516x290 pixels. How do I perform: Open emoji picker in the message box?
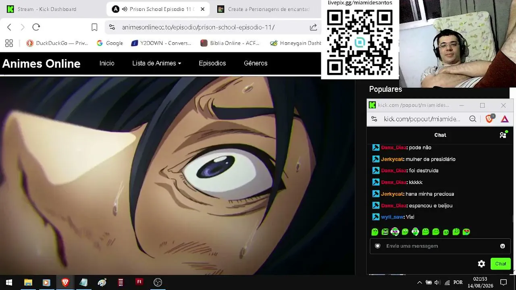tap(502, 246)
